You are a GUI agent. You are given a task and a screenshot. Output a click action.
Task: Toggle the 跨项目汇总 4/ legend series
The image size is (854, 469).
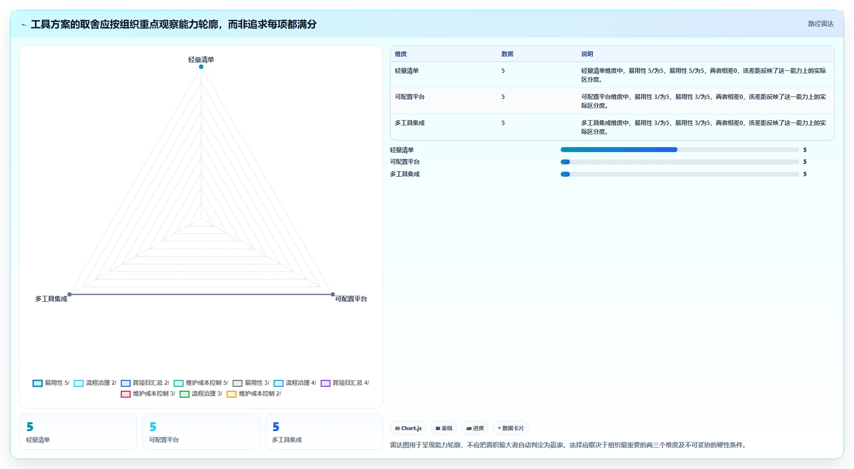345,383
